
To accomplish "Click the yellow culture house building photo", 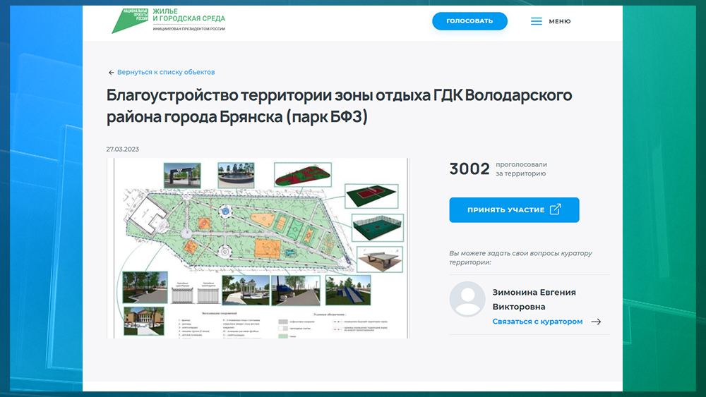I will pos(138,321).
